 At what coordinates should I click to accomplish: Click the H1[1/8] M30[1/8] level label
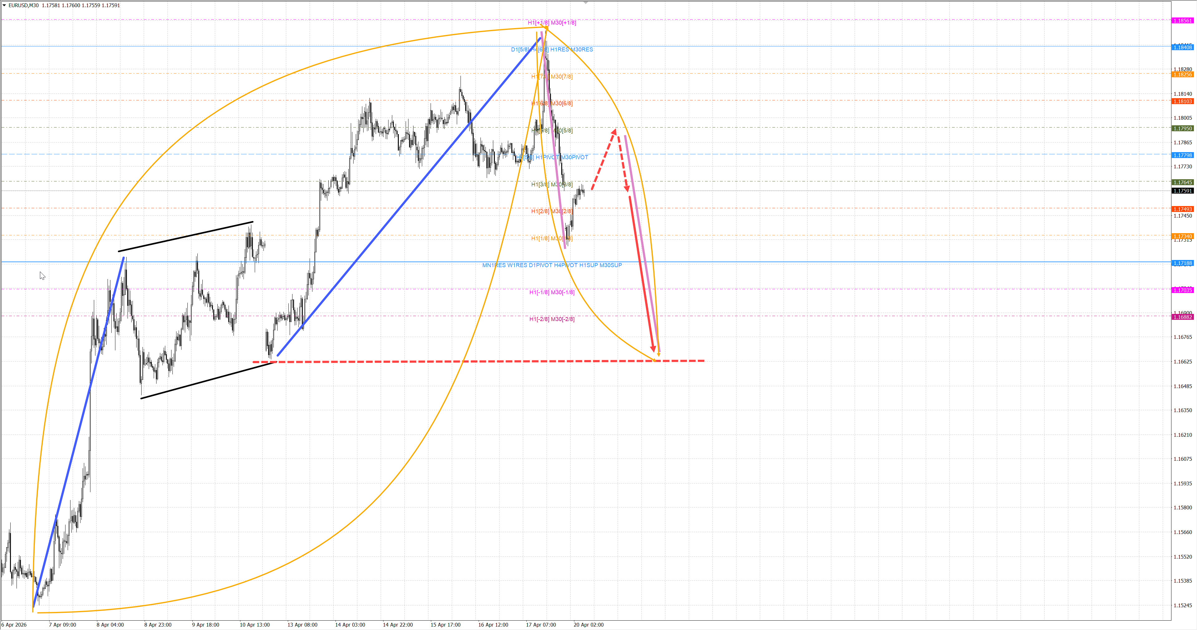[552, 238]
